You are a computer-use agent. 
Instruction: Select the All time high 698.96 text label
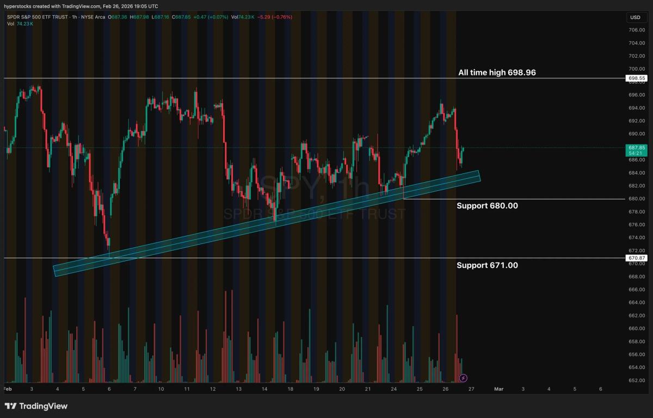click(497, 72)
